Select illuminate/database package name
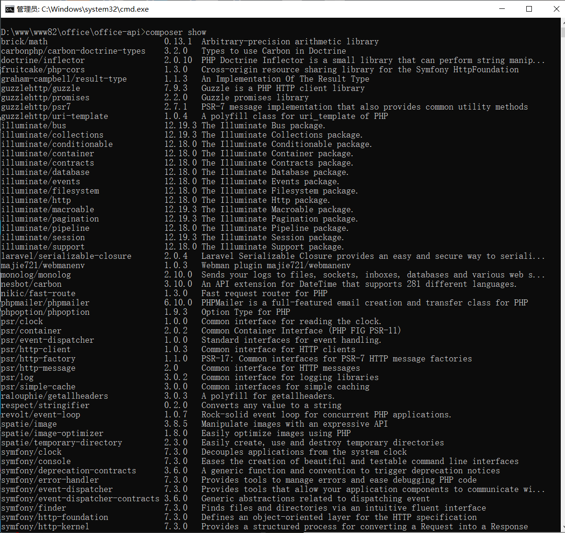565x533 pixels. (45, 172)
